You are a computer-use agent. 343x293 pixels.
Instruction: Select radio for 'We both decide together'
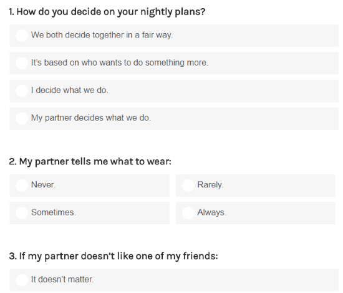(x=22, y=36)
